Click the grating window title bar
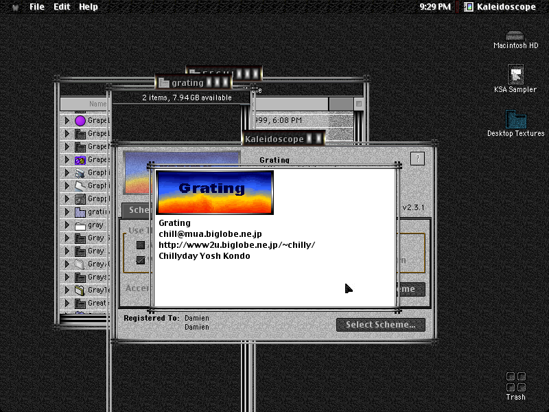 pos(194,83)
